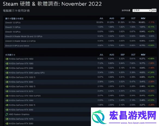Viewport: 159px width, 126px height.
Task: Select the NVIDIA GeForce RTX 3050 name
Action: (21, 110)
